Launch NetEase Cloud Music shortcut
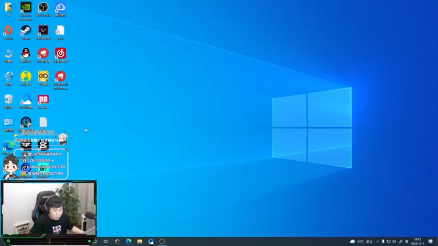This screenshot has height=246, width=438. pyautogui.click(x=61, y=55)
